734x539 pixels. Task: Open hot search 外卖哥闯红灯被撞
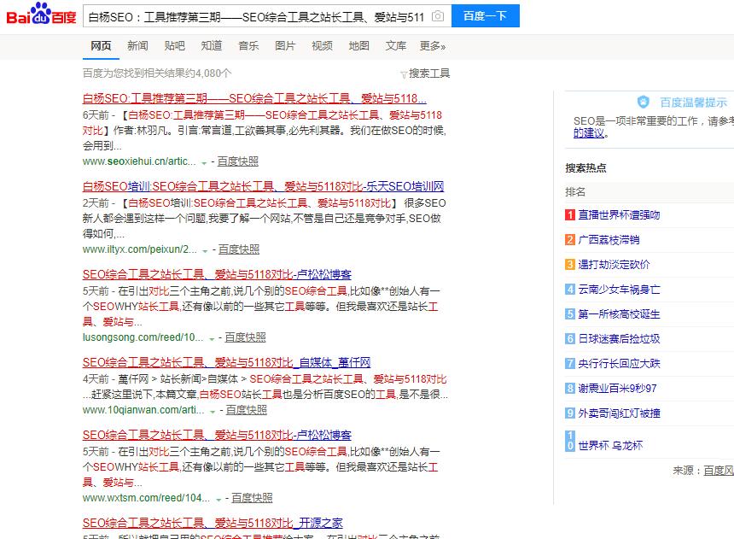pos(619,413)
